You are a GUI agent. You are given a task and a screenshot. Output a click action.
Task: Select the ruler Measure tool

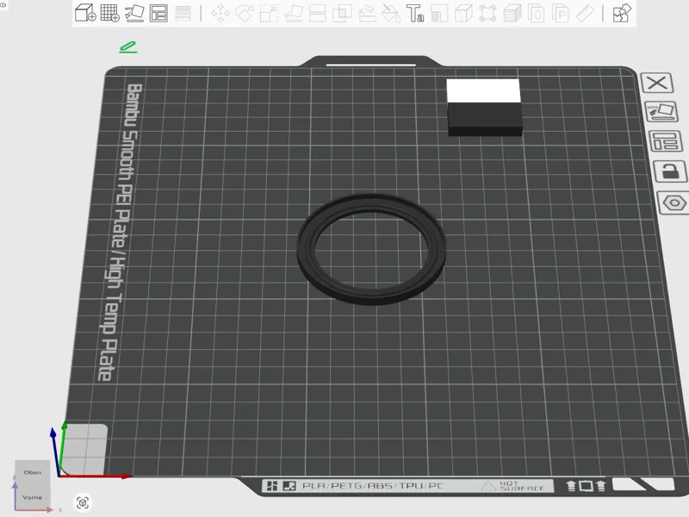[585, 14]
